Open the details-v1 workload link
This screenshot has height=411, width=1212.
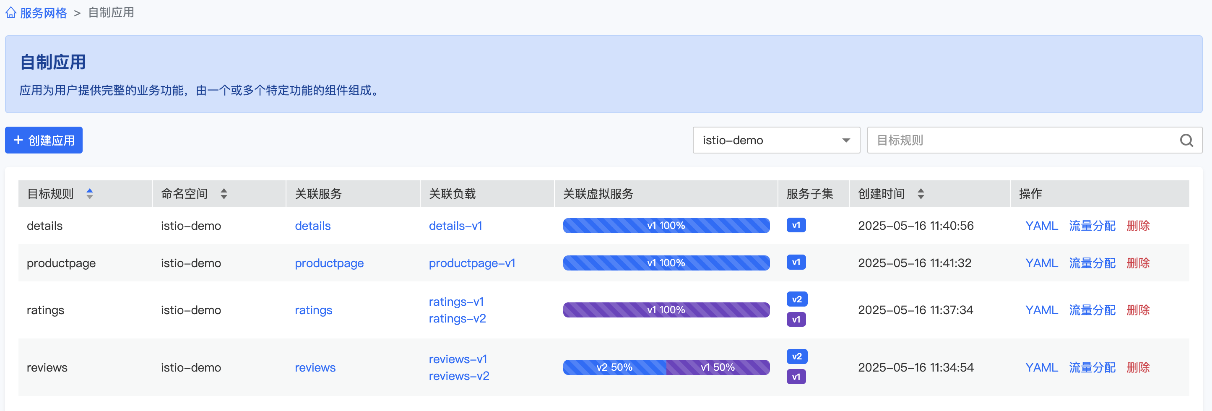point(455,226)
